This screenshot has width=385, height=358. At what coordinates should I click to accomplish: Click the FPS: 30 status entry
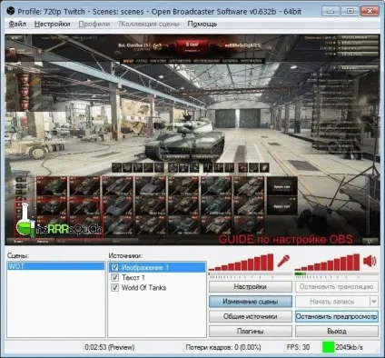pos(298,347)
